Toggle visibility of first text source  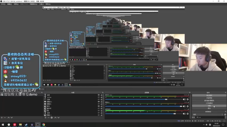click(98, 95)
